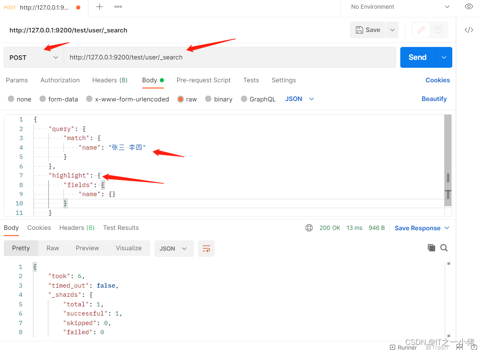
Task: Open the response JSON format dropdown
Action: (x=174, y=249)
